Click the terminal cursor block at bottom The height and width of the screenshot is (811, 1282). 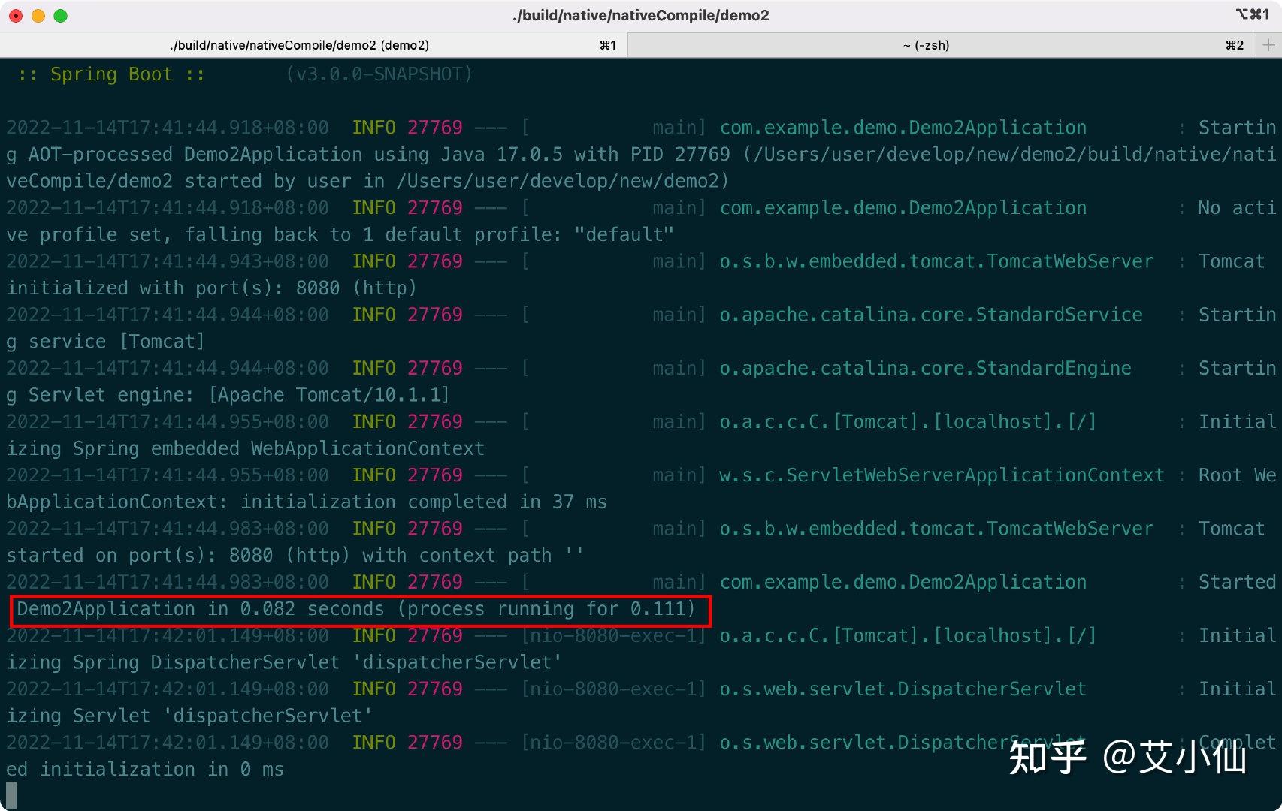click(x=11, y=795)
